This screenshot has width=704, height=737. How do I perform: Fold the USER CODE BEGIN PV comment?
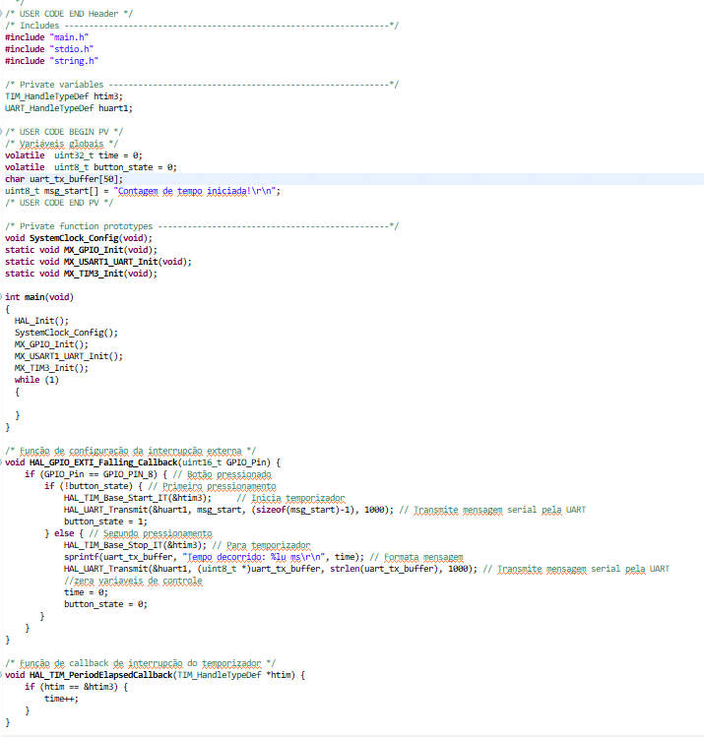click(2, 131)
